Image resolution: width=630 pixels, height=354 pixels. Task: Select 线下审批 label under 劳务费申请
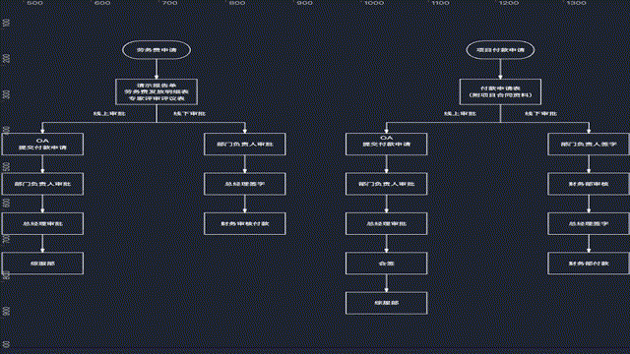tap(189, 114)
